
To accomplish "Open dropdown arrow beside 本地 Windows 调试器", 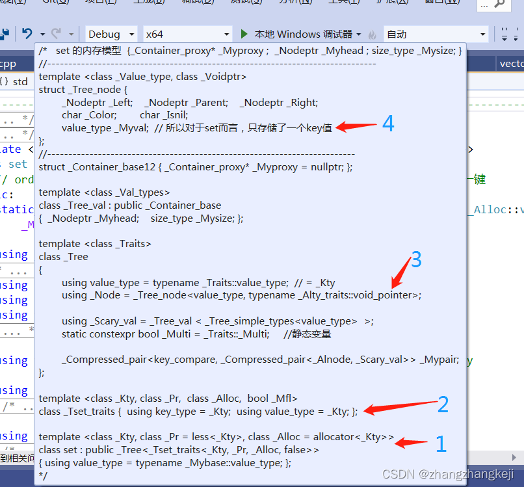I will [359, 34].
